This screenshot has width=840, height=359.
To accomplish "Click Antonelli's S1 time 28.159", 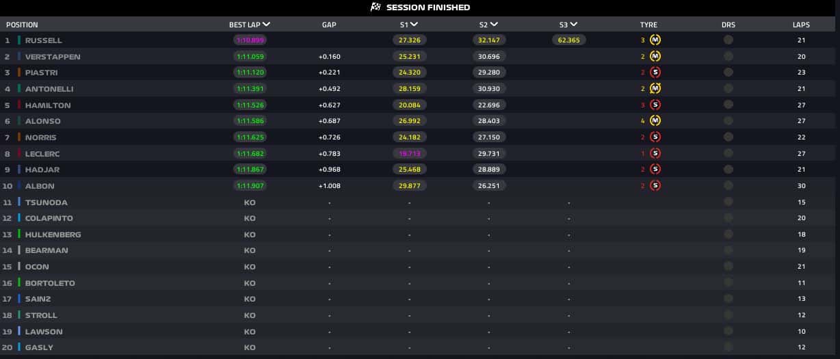I will tap(409, 88).
